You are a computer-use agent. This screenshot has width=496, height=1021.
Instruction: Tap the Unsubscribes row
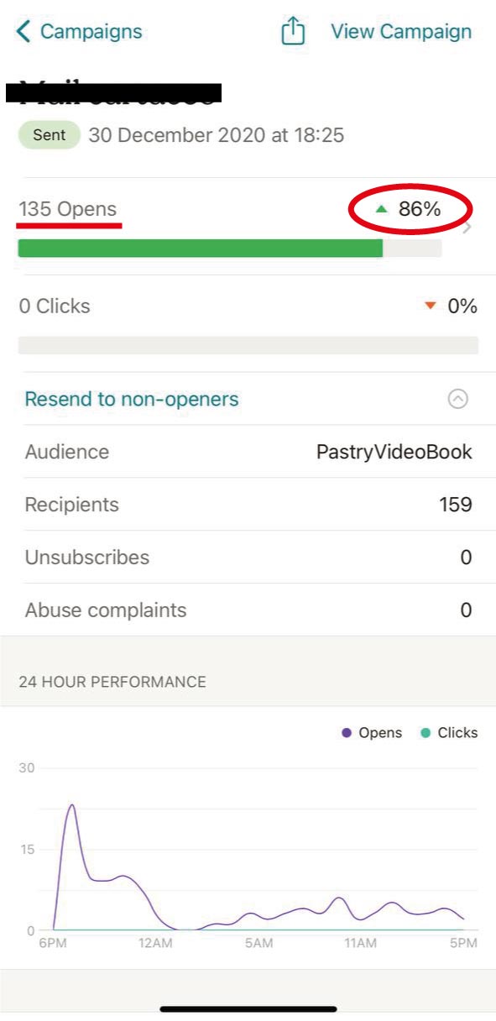click(x=248, y=558)
